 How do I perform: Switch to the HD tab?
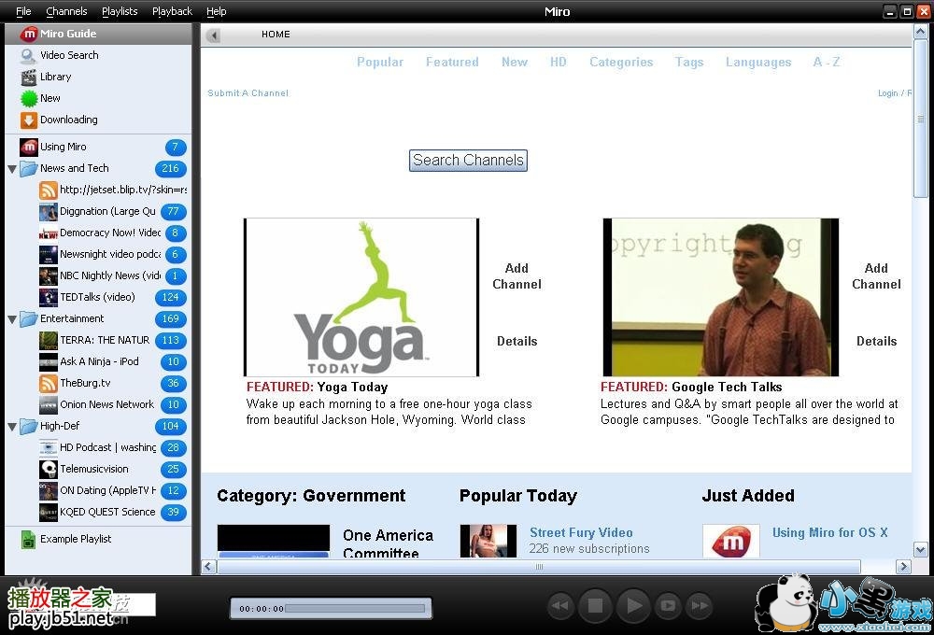559,62
